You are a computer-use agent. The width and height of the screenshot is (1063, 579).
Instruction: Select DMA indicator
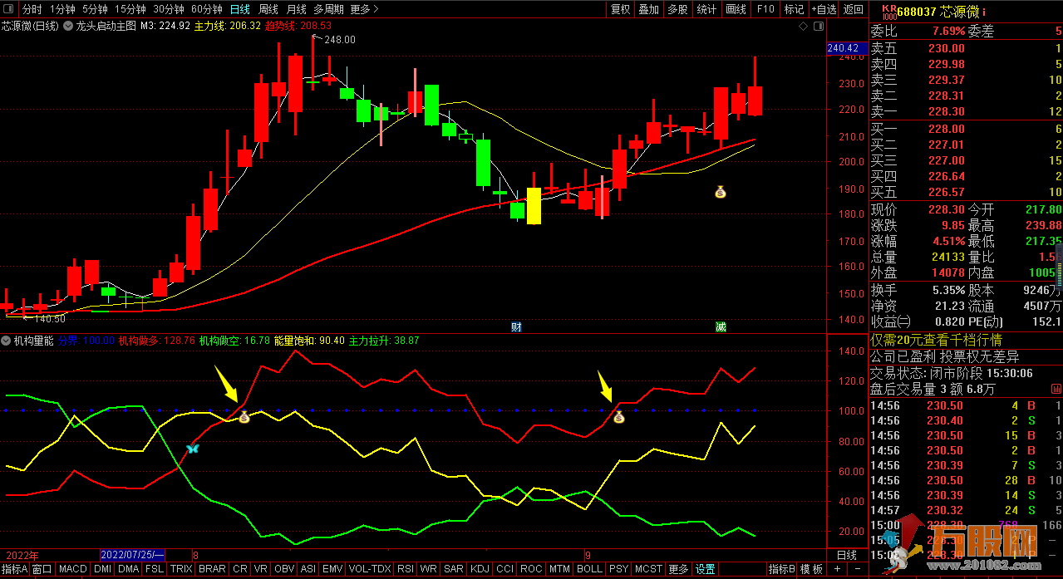(x=128, y=569)
